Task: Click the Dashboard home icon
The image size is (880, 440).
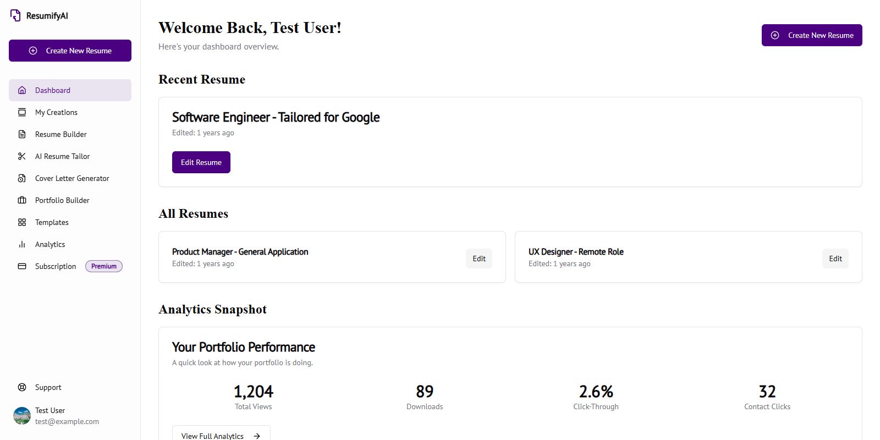Action: coord(22,90)
